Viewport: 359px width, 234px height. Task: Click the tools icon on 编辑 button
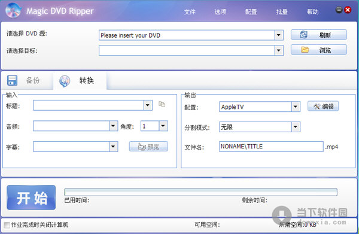[x=317, y=107]
